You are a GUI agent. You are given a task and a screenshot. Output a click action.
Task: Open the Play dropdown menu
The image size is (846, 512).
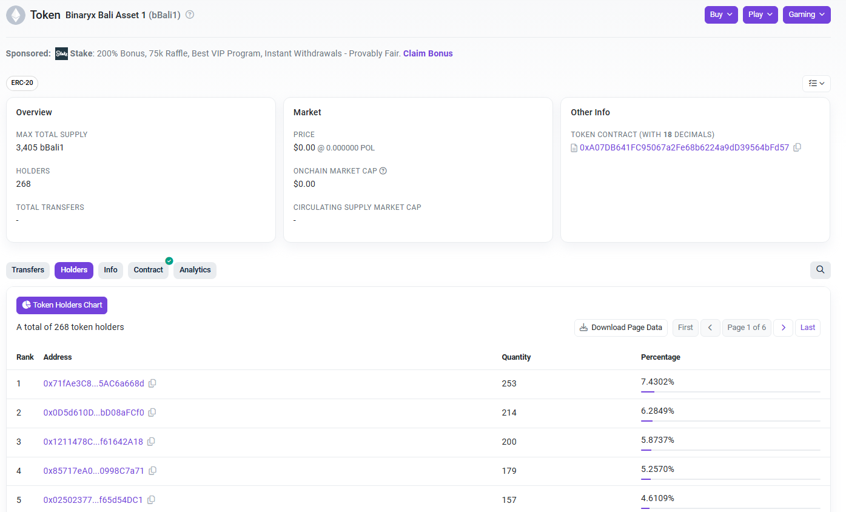click(x=760, y=15)
